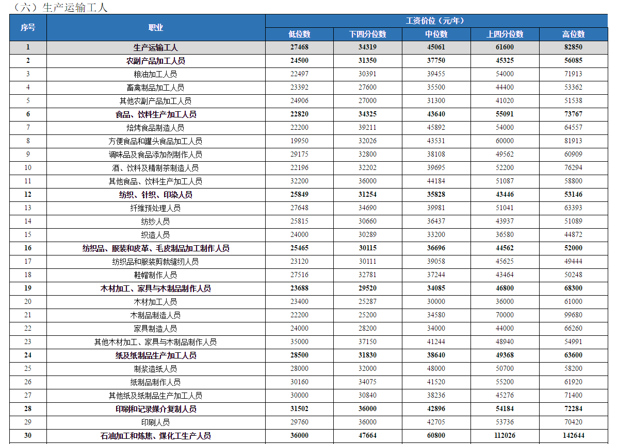Screen dimensions: 617x444
Task: Click value 99680 for 木制品制造人员
Action: pyautogui.click(x=573, y=315)
